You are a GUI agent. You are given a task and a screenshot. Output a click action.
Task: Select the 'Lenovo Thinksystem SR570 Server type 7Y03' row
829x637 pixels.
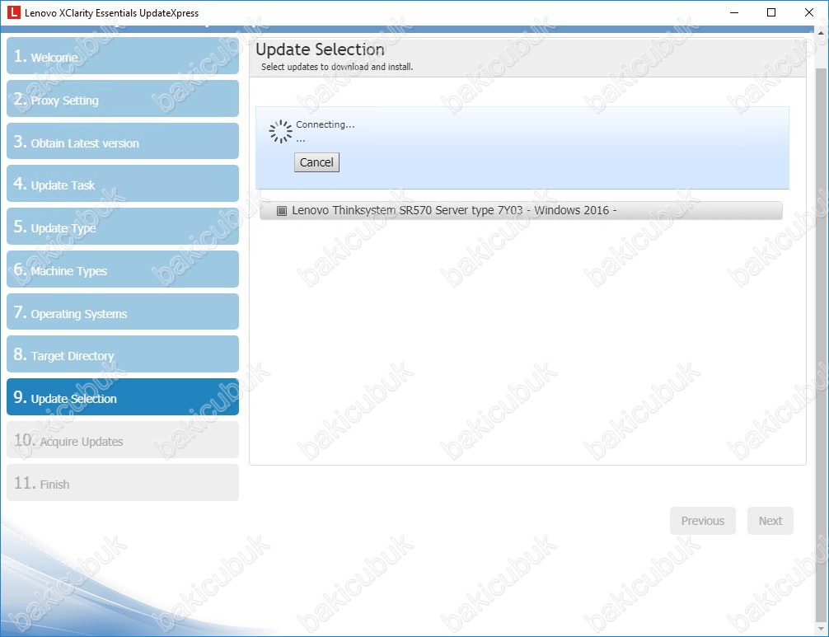point(522,210)
